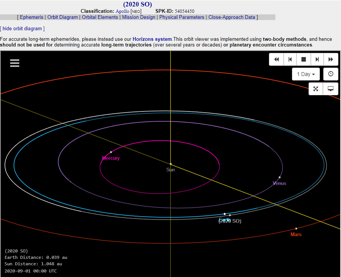Open the hamburger menu in orbit viewer
Viewport: 341px width, 277px height.
15,63
